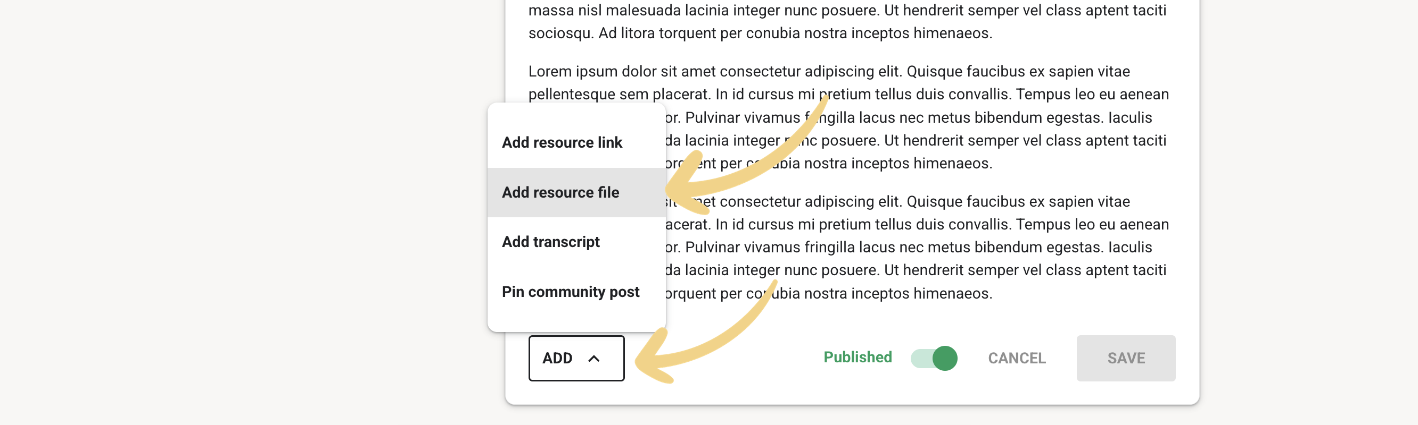The height and width of the screenshot is (425, 1418).
Task: Toggle the Published switch off
Action: pos(934,359)
